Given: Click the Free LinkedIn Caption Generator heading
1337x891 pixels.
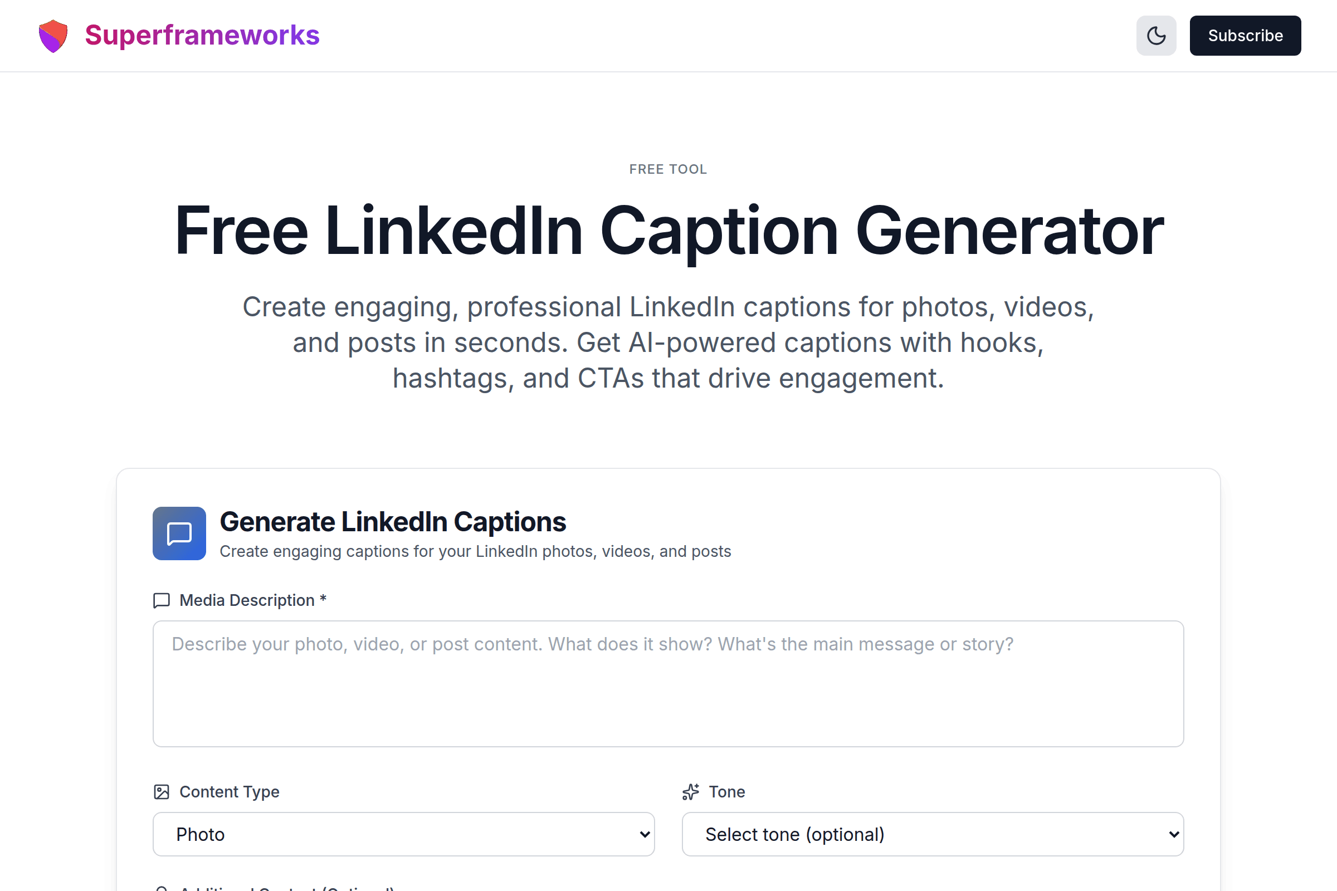Looking at the screenshot, I should pos(669,231).
